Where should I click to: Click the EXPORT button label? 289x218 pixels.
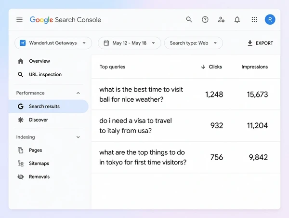click(x=264, y=43)
